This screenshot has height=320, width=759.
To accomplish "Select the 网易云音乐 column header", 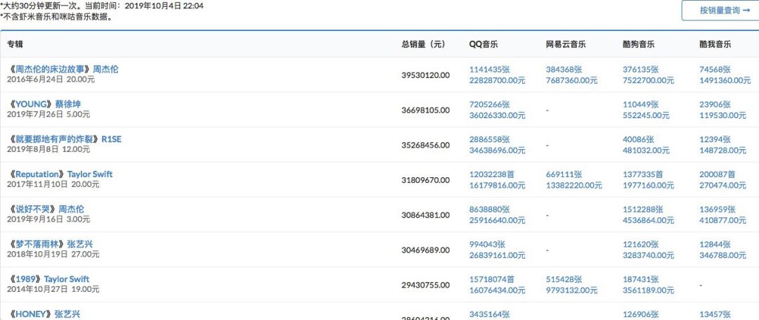I will tap(566, 44).
